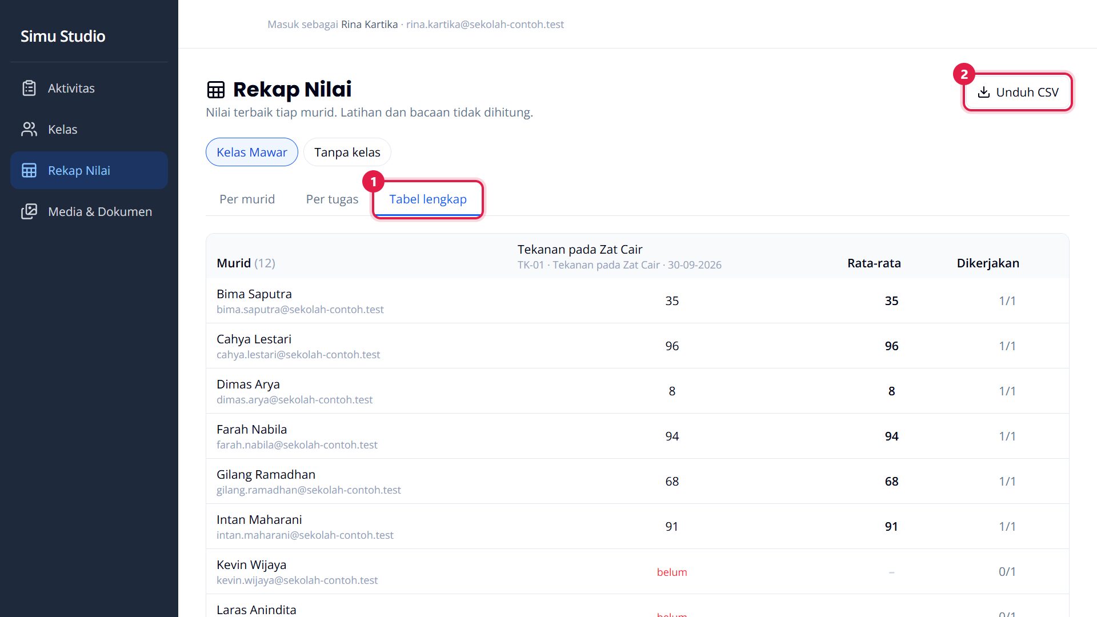The image size is (1097, 617).
Task: Select the Kelas Mawar class filter
Action: tap(252, 152)
